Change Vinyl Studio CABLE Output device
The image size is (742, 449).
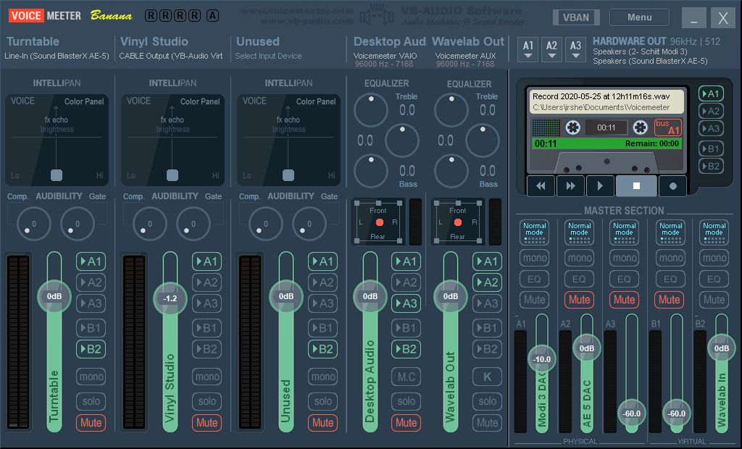pos(171,56)
